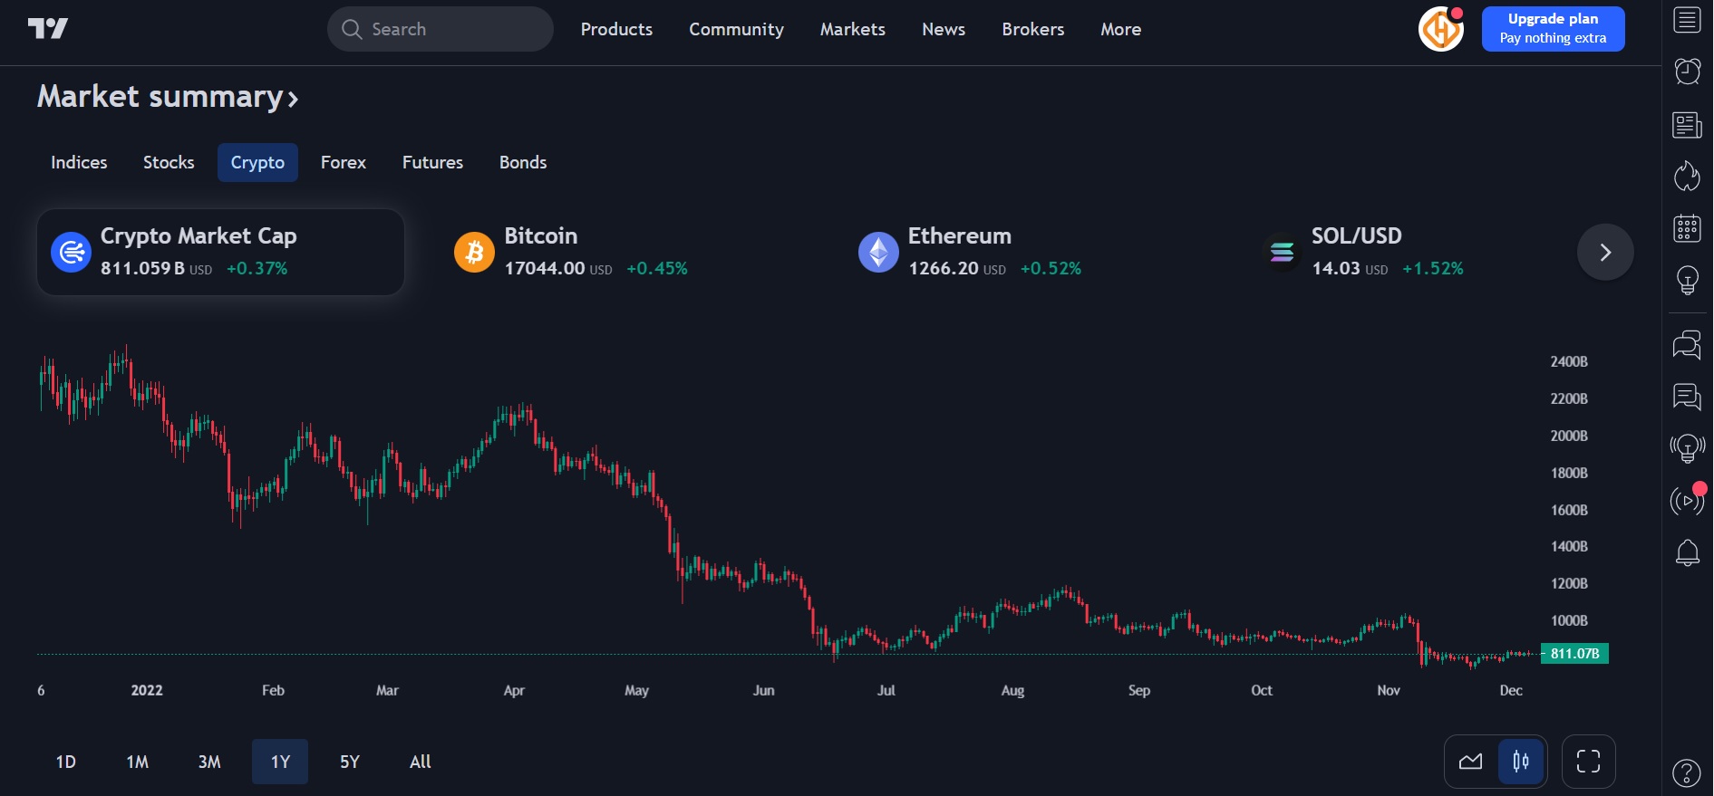The image size is (1714, 796).
Task: Open the Crypto Market Cap card
Action: [x=220, y=252]
